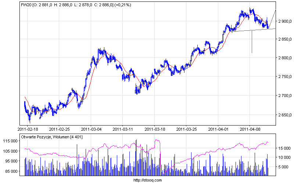Viewport: 294px width, 183px height.
Task: Click the 2011-02-25 date label
Action: pyautogui.click(x=59, y=129)
